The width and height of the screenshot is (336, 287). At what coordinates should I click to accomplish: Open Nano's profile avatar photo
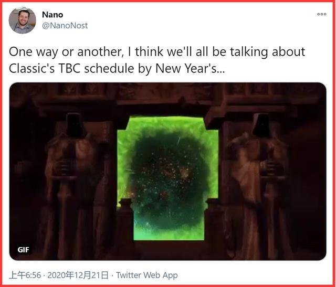click(x=22, y=20)
